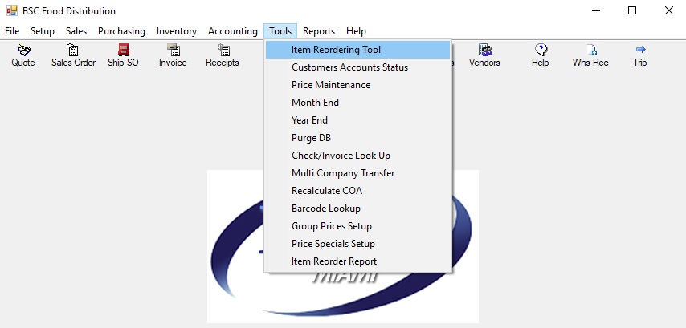Open the Purchasing menu
The height and width of the screenshot is (328, 686).
[x=121, y=31]
